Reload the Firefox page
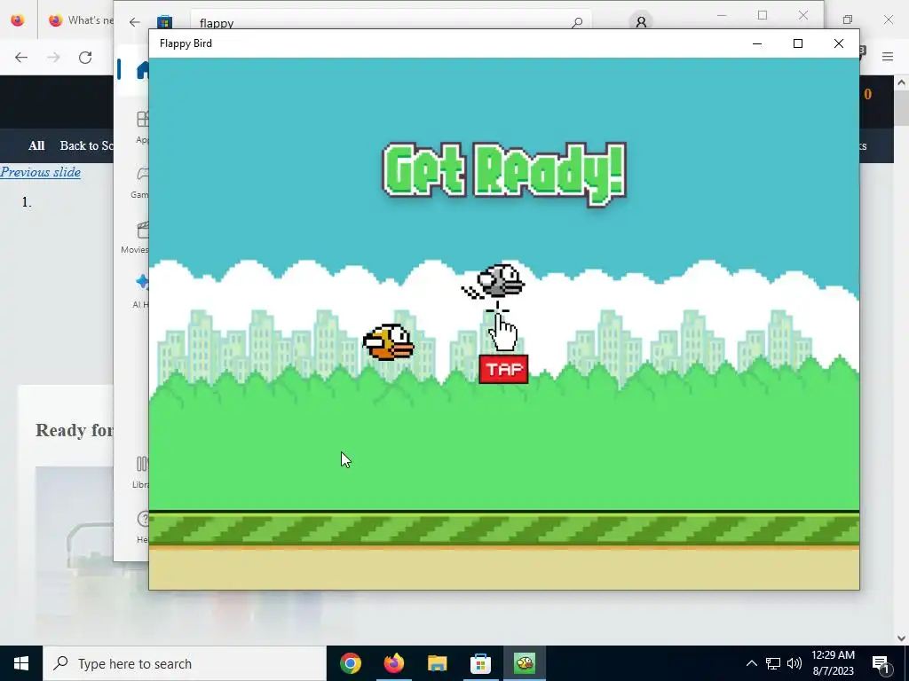The image size is (909, 681). click(85, 58)
